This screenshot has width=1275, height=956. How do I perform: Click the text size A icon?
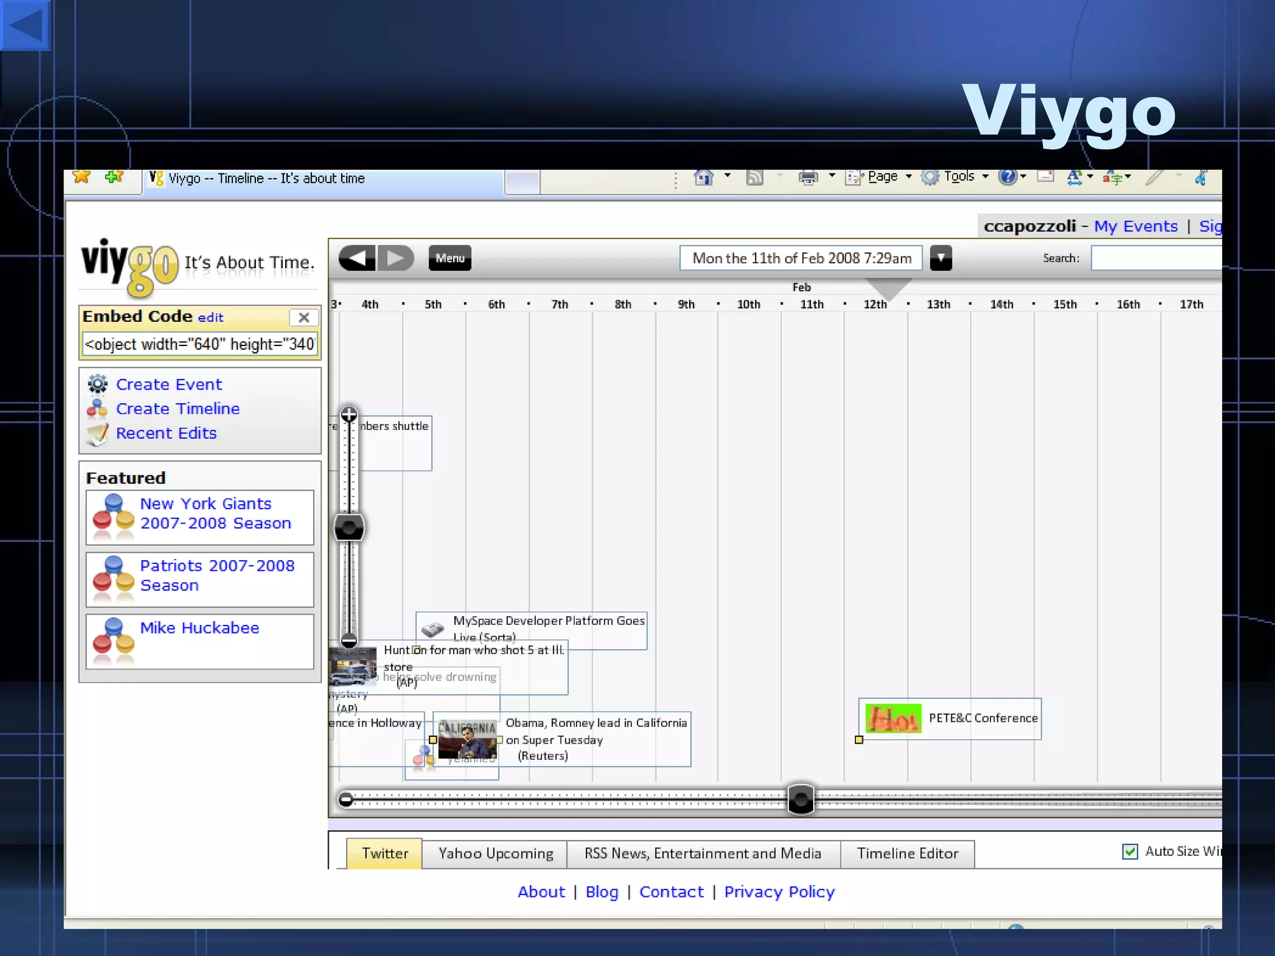tap(1074, 178)
